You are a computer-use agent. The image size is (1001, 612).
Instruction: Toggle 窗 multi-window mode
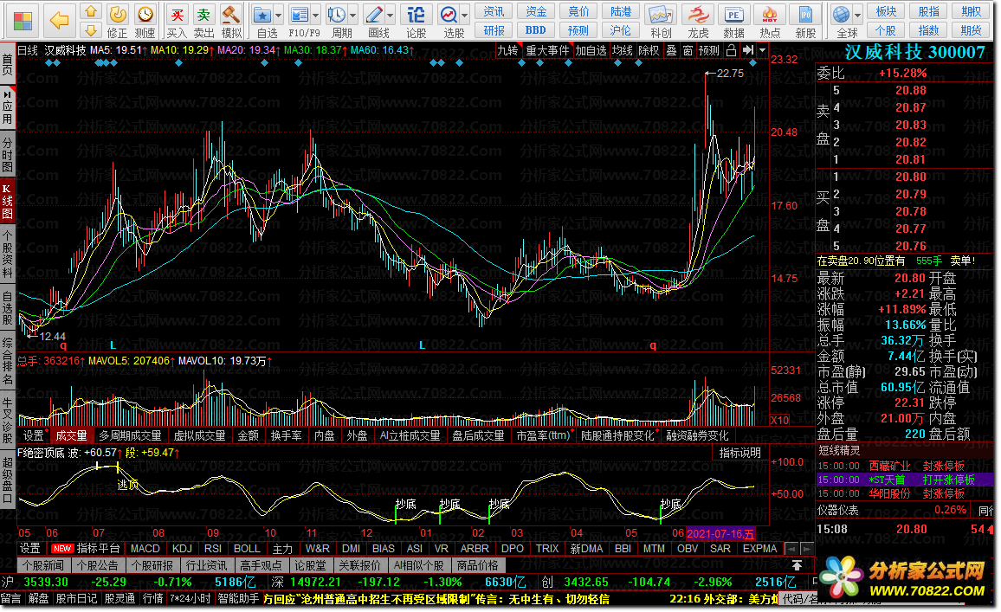click(x=688, y=50)
